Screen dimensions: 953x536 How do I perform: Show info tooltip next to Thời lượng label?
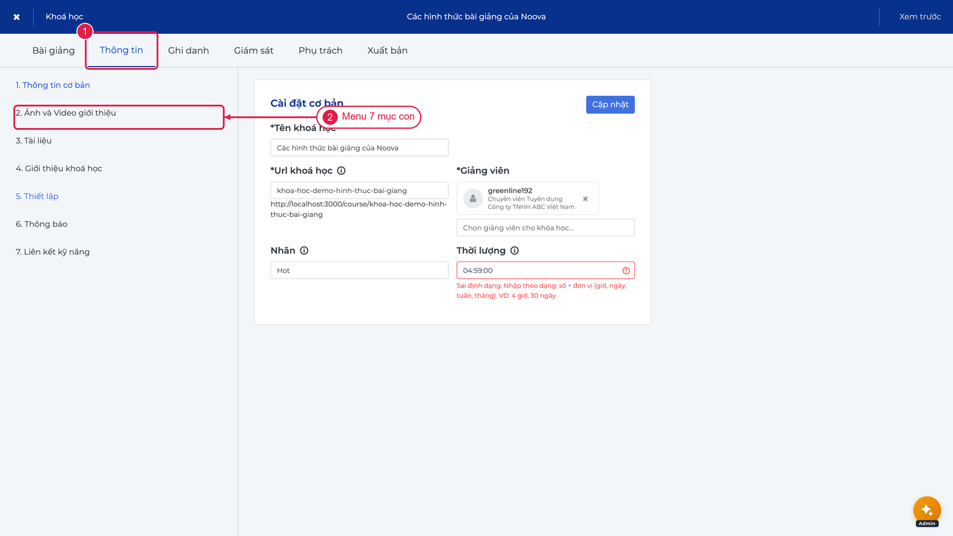click(x=515, y=251)
